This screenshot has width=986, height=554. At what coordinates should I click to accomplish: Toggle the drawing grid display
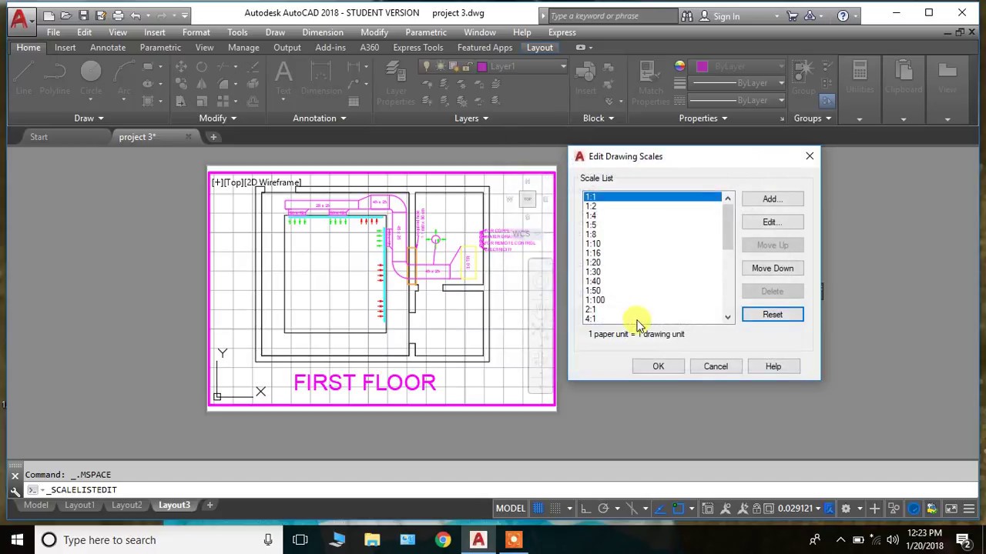[538, 509]
